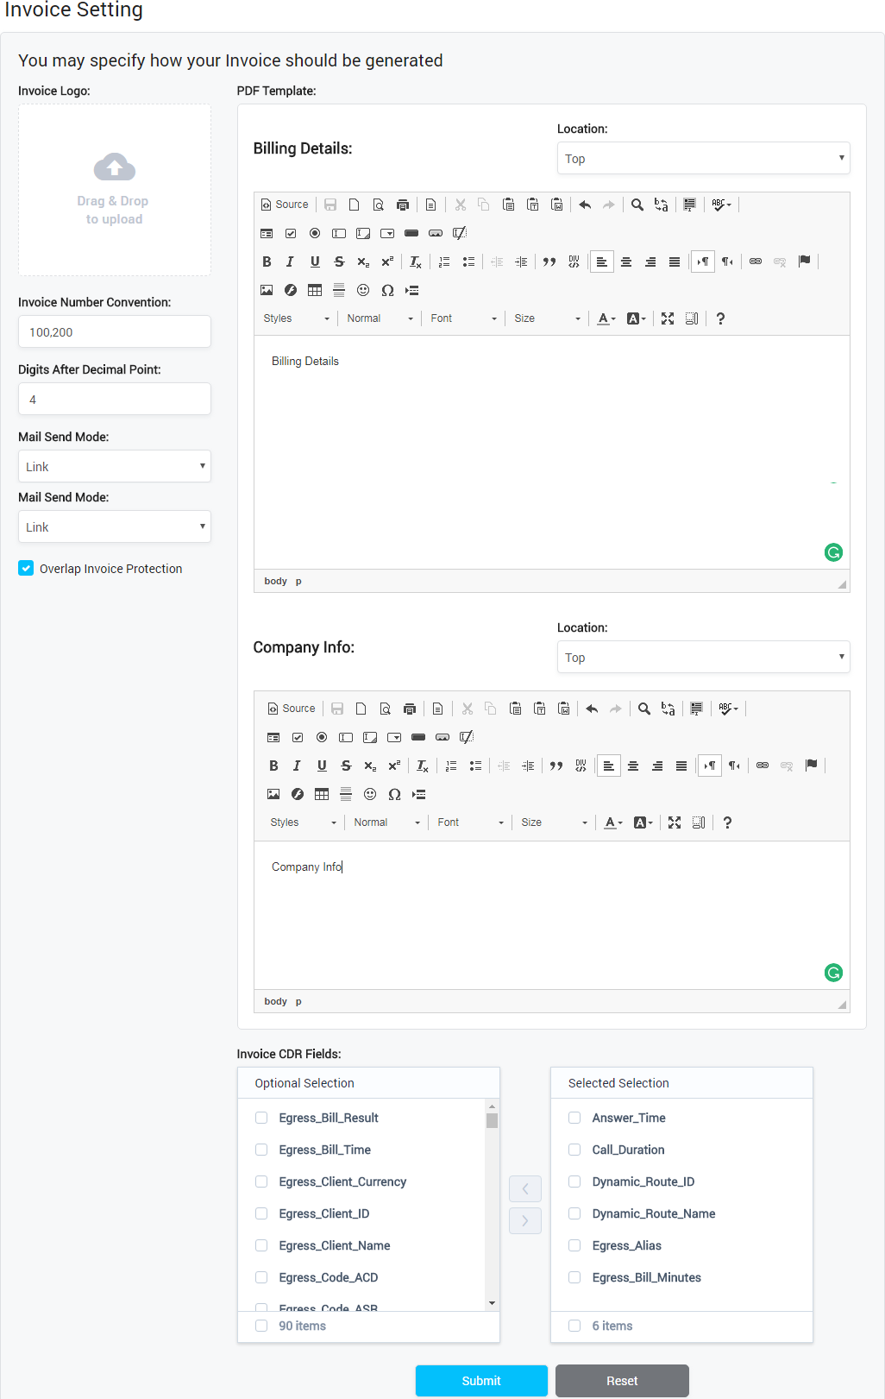
Task: Check Call_Duration checkbox
Action: pyautogui.click(x=574, y=1150)
